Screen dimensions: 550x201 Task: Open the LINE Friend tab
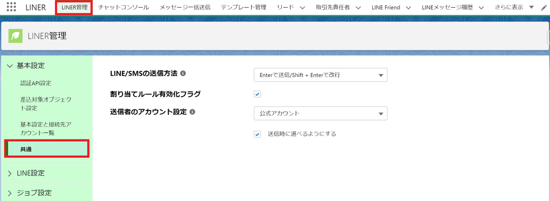coord(386,7)
